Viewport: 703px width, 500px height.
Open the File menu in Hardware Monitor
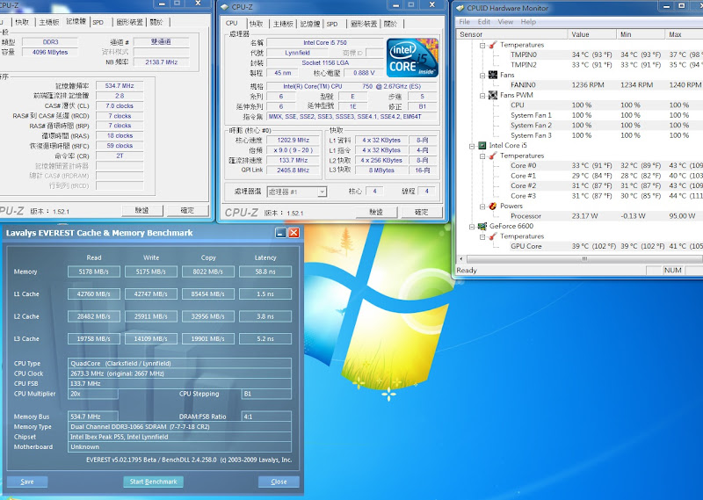[x=465, y=21]
